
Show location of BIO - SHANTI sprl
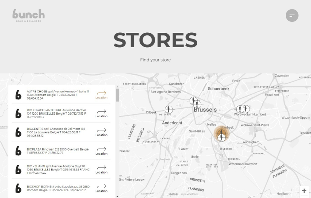click(x=101, y=170)
